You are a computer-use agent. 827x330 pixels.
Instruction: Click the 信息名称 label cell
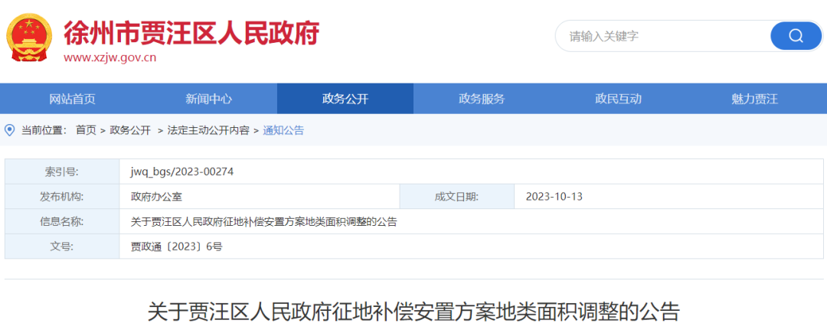[x=62, y=222]
